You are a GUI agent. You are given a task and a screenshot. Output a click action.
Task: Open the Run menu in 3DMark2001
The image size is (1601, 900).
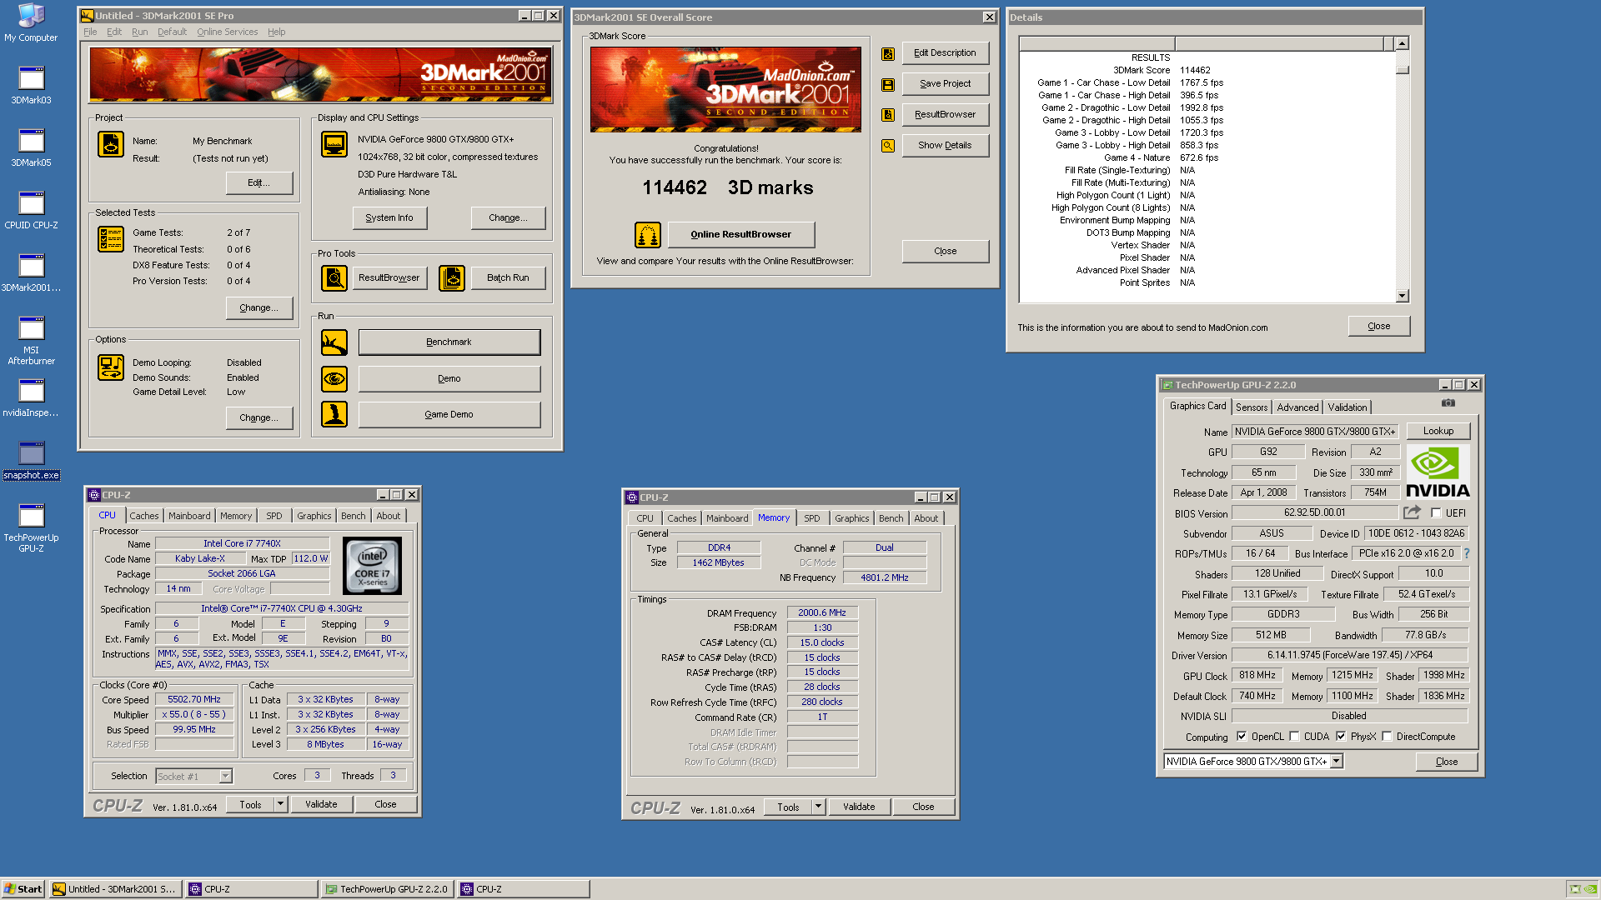[x=139, y=32]
